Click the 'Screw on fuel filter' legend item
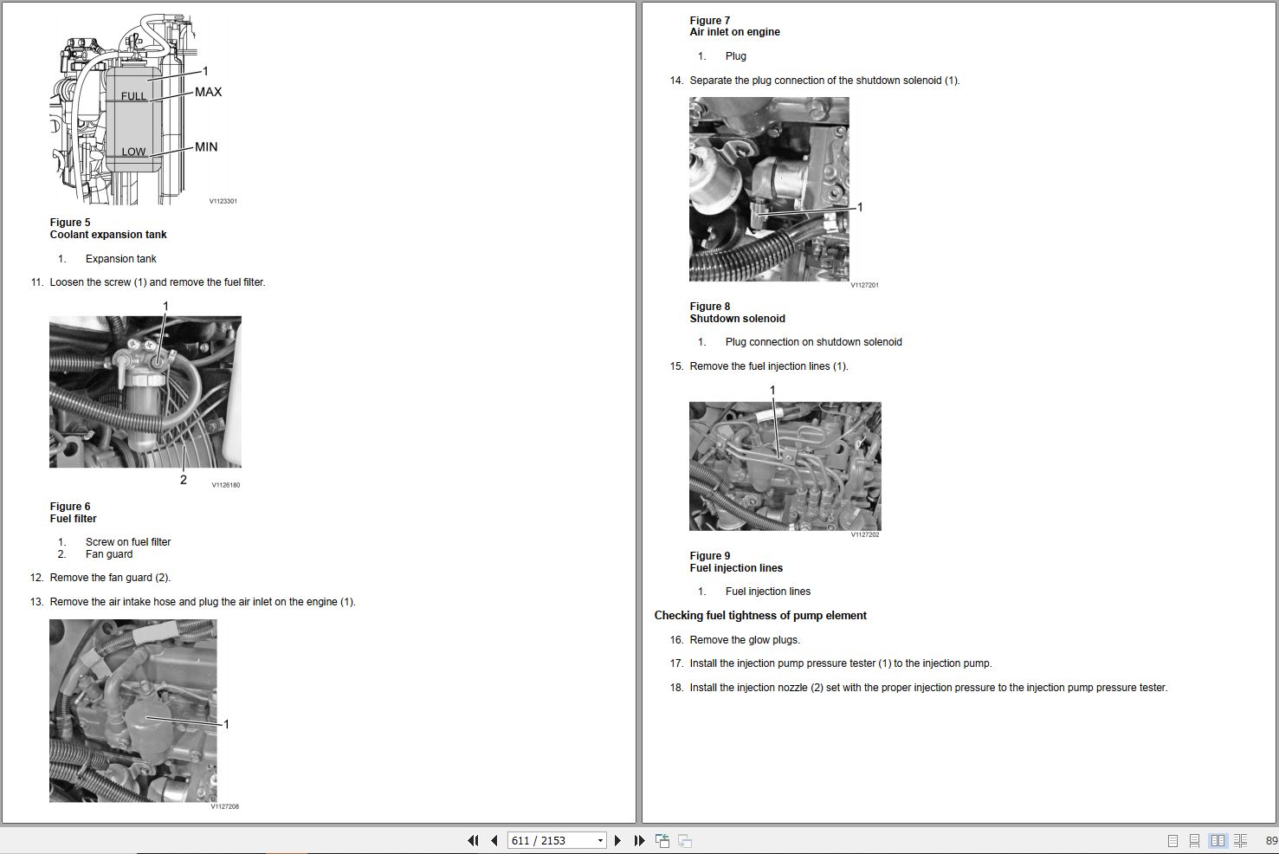 tap(128, 542)
